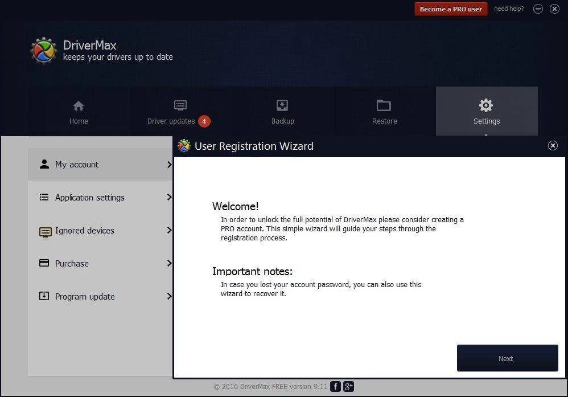Expand the Ignored devices chevron
This screenshot has height=397, width=568.
(x=169, y=230)
